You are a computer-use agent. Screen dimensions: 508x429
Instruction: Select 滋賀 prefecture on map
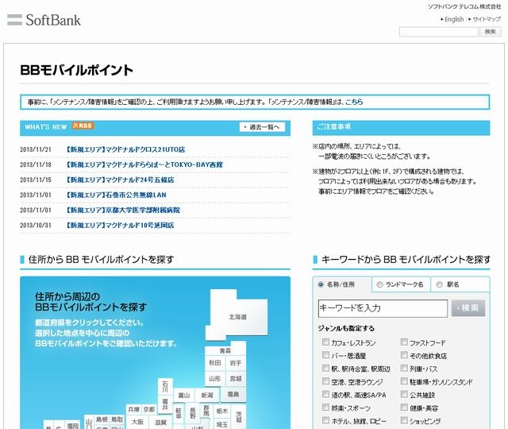pos(160,422)
